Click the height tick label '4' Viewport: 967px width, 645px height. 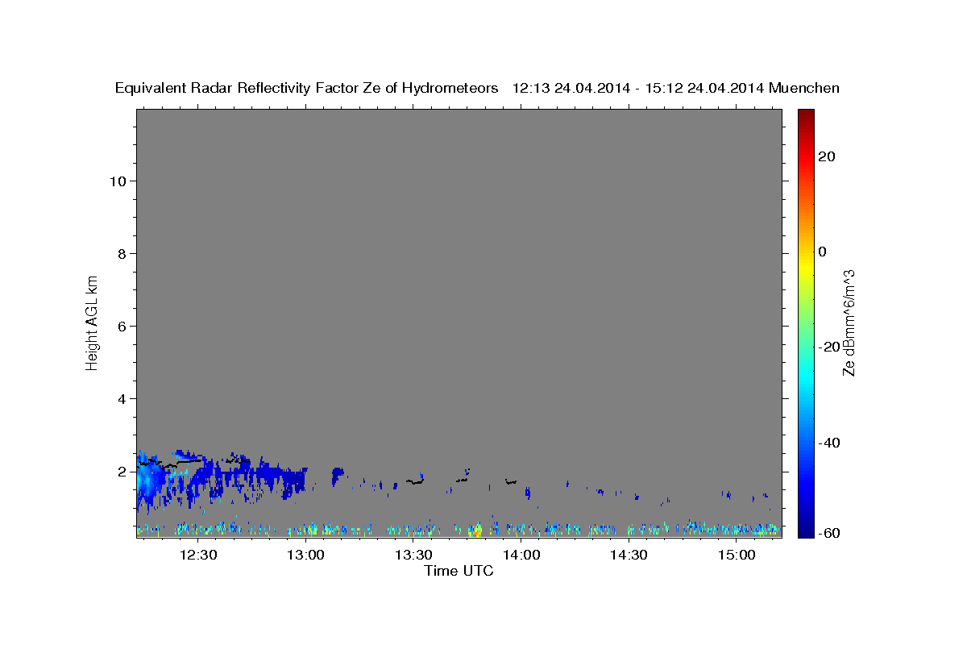[122, 398]
